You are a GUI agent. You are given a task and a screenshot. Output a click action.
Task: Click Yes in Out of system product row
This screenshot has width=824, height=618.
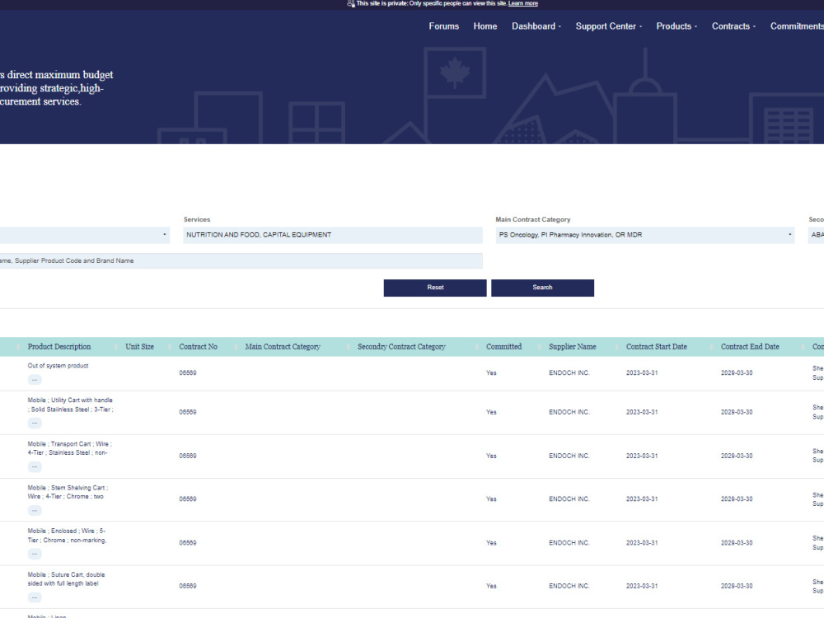click(x=491, y=373)
